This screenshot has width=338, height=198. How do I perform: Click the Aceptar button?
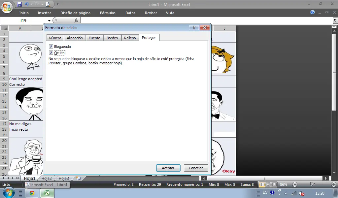pos(168,168)
